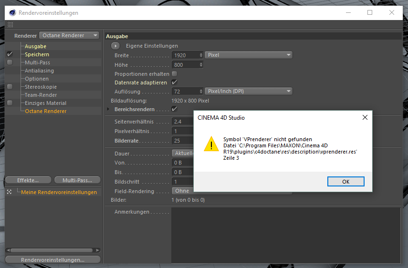Select Optionen in the settings tree

pos(37,79)
